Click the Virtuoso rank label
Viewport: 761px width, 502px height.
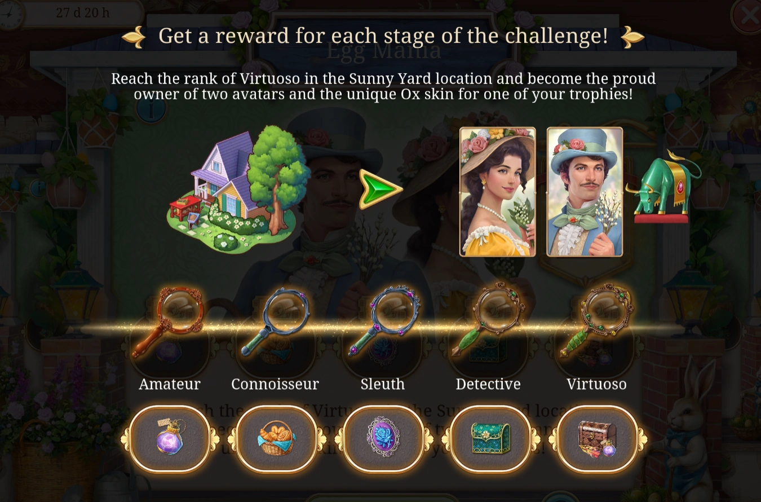[x=596, y=384]
